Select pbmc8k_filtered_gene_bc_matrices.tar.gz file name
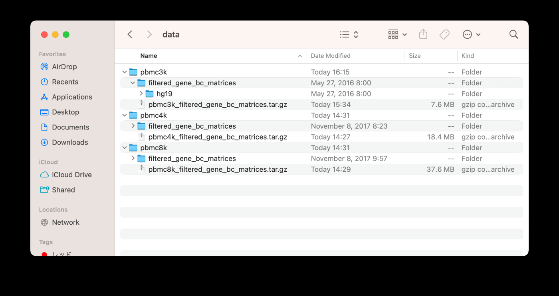The height and width of the screenshot is (296, 559). point(218,169)
